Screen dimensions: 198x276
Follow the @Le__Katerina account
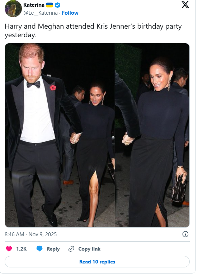click(x=70, y=13)
